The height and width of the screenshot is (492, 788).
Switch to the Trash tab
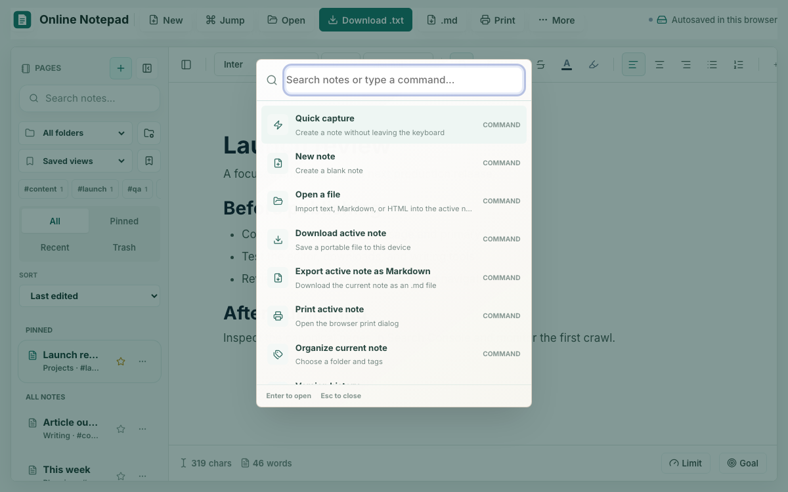(x=124, y=247)
